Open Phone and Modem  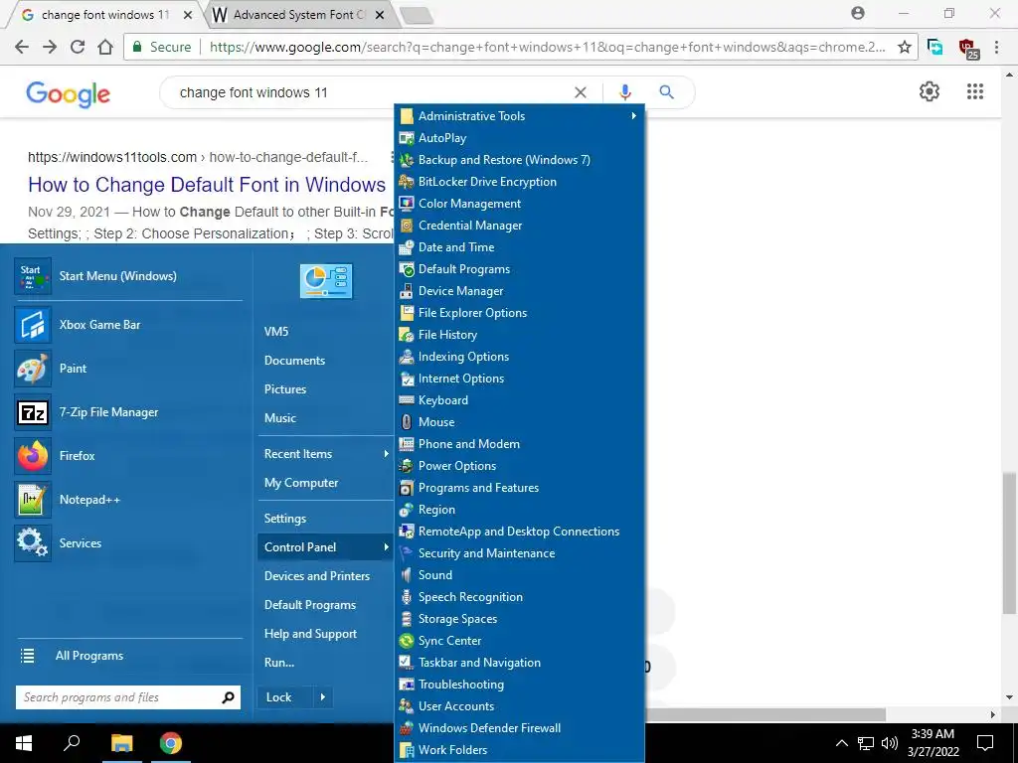click(519, 444)
